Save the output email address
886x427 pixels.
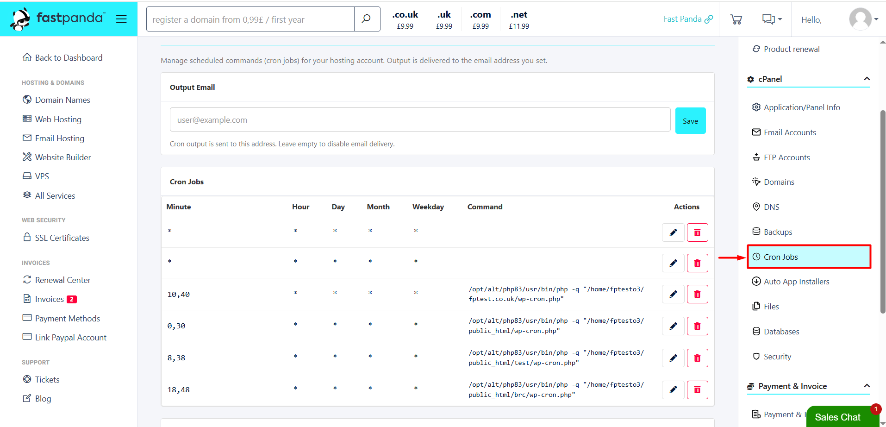pyautogui.click(x=690, y=120)
